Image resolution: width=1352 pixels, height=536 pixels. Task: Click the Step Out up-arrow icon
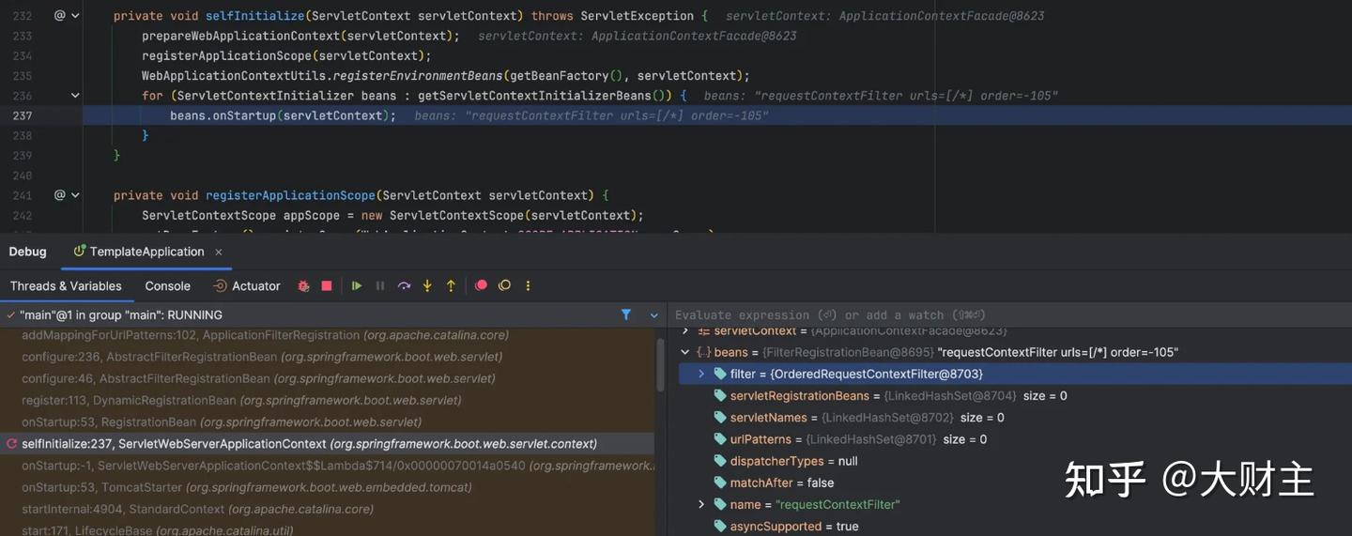[451, 286]
